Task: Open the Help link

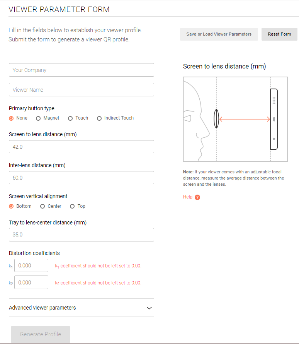Action: [188, 197]
